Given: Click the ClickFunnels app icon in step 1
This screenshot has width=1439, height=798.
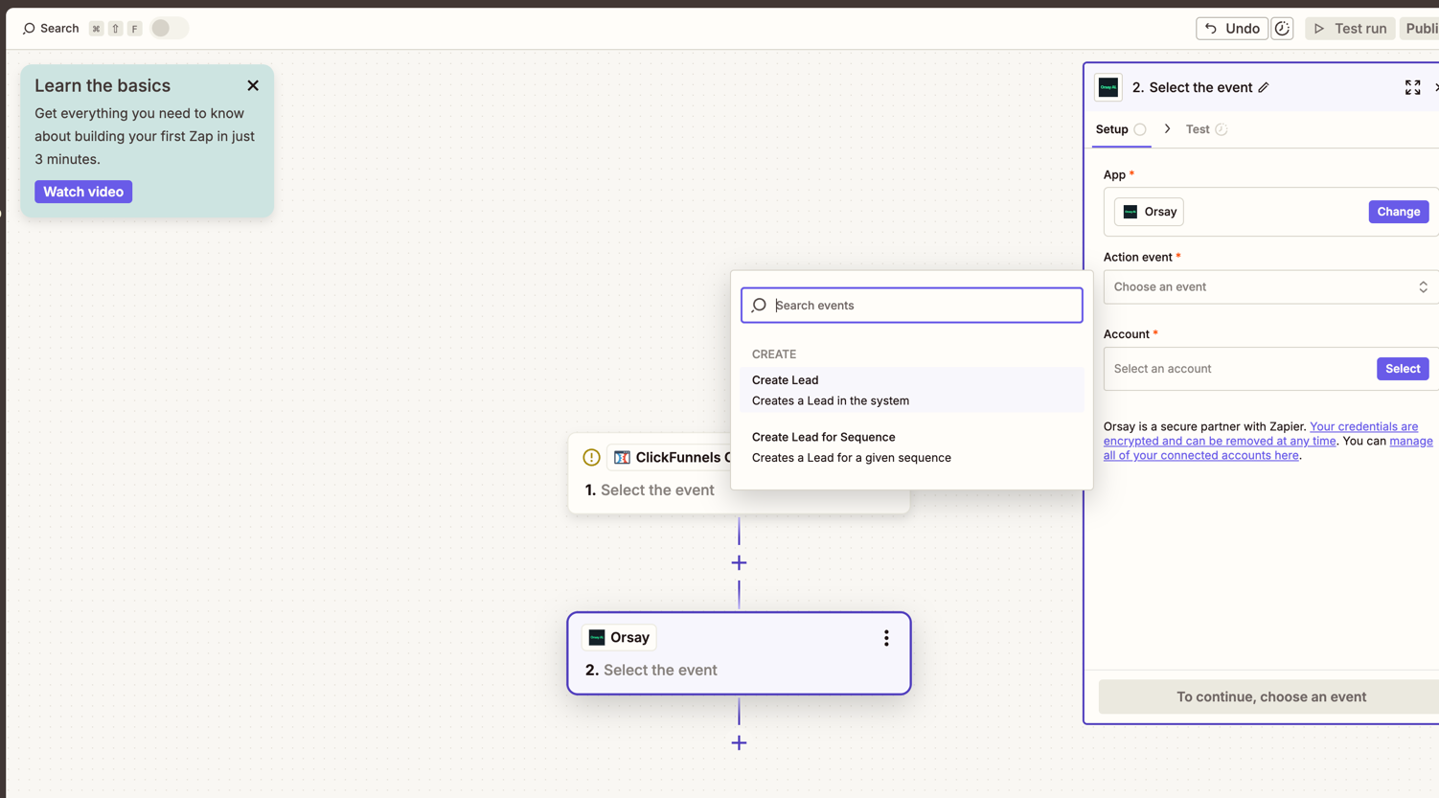Looking at the screenshot, I should (622, 458).
